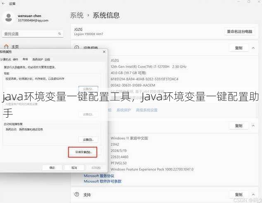Collapse the 设备规格 section chevron
Screen dimensions: 262x203
pos(253,48)
